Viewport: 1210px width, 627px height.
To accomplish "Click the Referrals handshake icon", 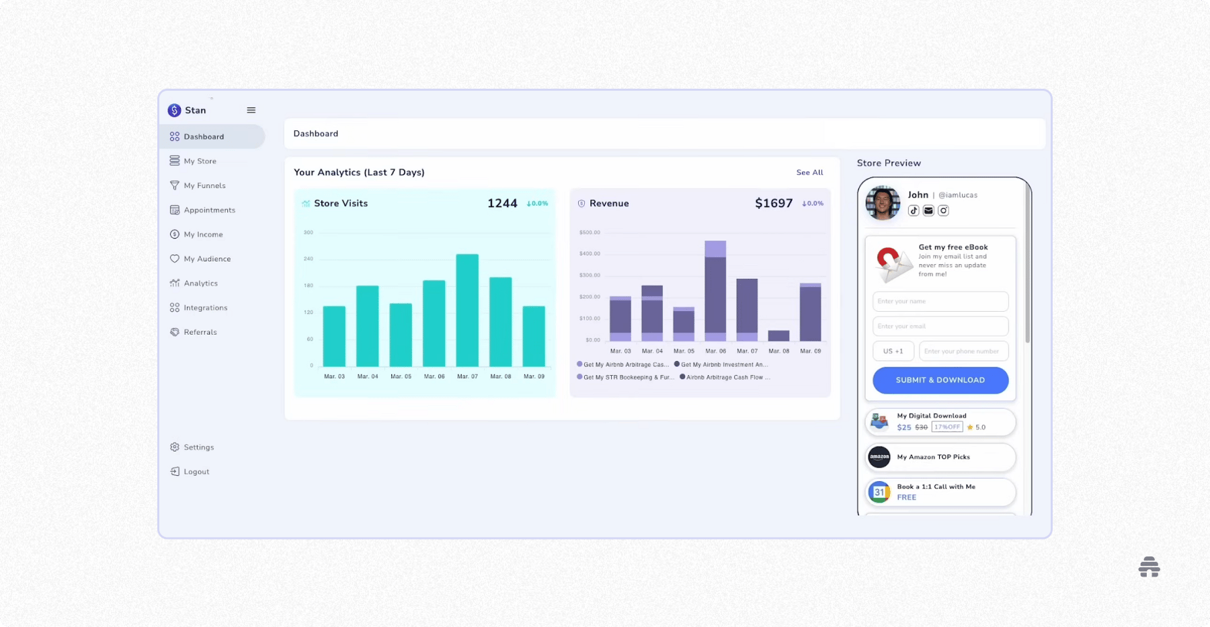I will (x=174, y=331).
